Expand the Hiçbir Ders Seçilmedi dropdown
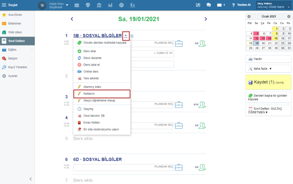This screenshot has width=293, height=184. coord(59,5)
